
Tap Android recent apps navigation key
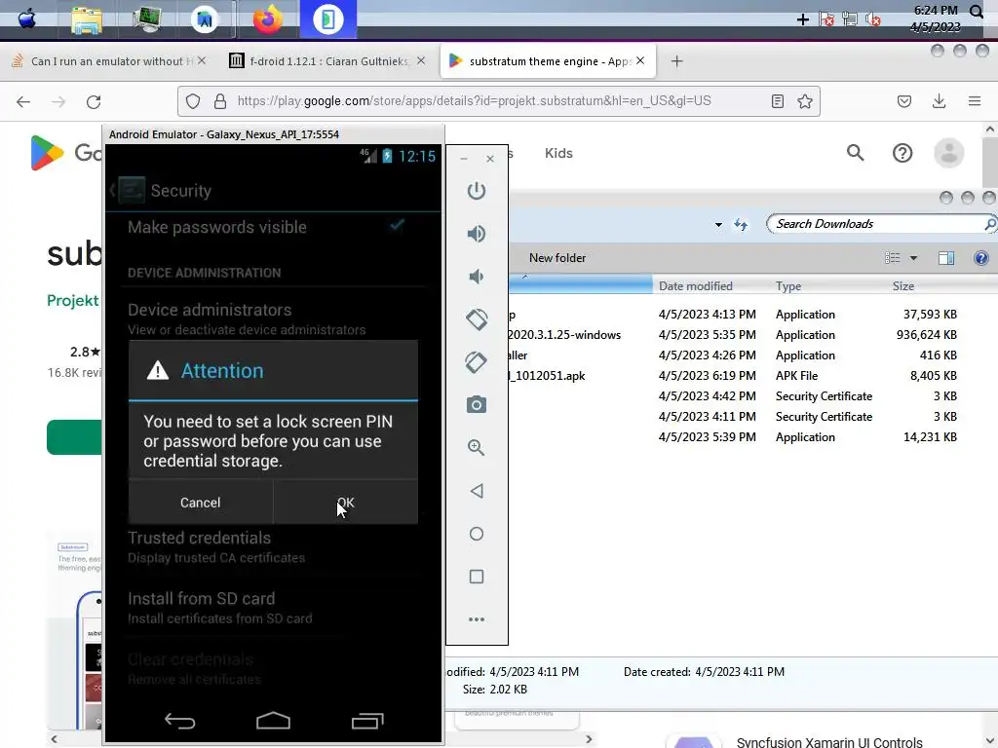tap(367, 721)
